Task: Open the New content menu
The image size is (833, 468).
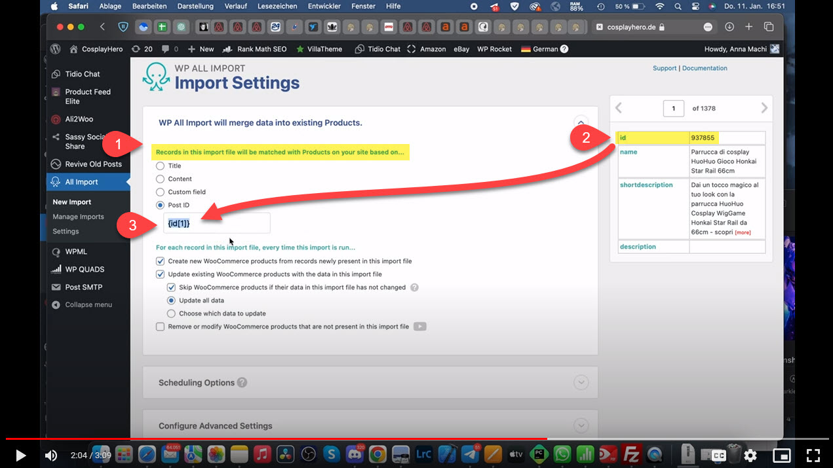Action: click(x=201, y=49)
